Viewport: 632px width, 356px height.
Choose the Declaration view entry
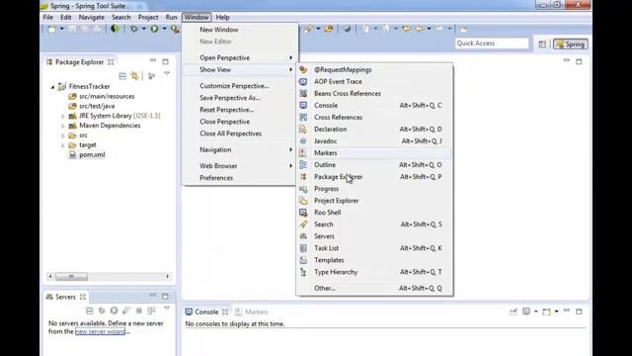(x=374, y=130)
